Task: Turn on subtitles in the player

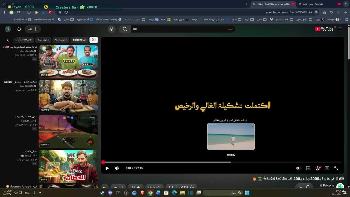Action: [x=308, y=168]
